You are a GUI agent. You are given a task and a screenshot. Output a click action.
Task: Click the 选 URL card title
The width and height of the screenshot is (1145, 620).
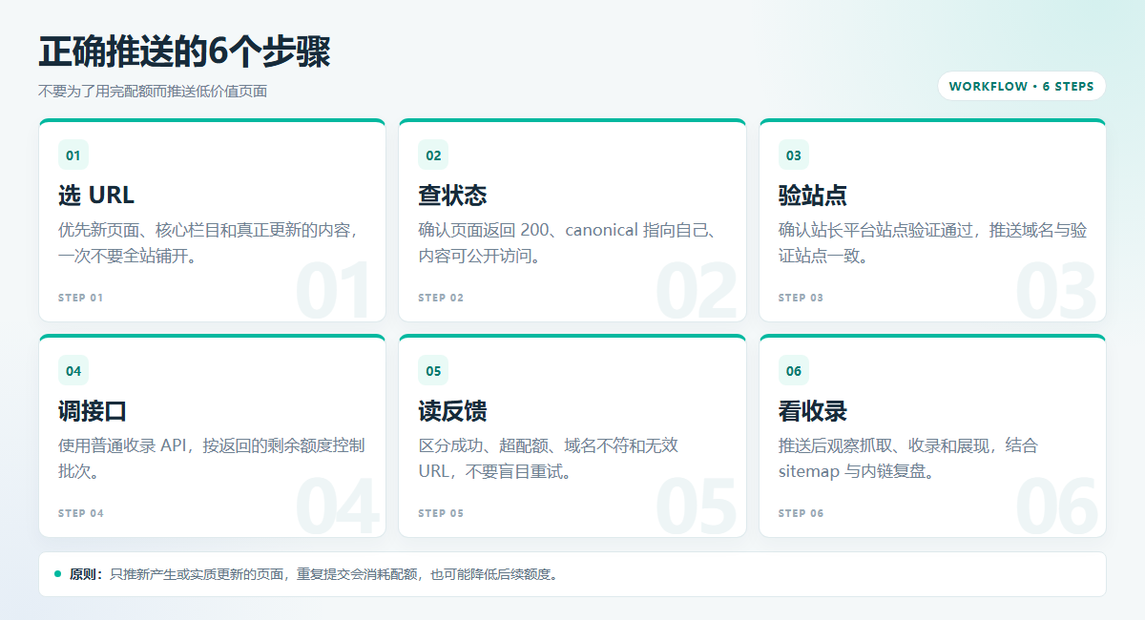tap(96, 196)
